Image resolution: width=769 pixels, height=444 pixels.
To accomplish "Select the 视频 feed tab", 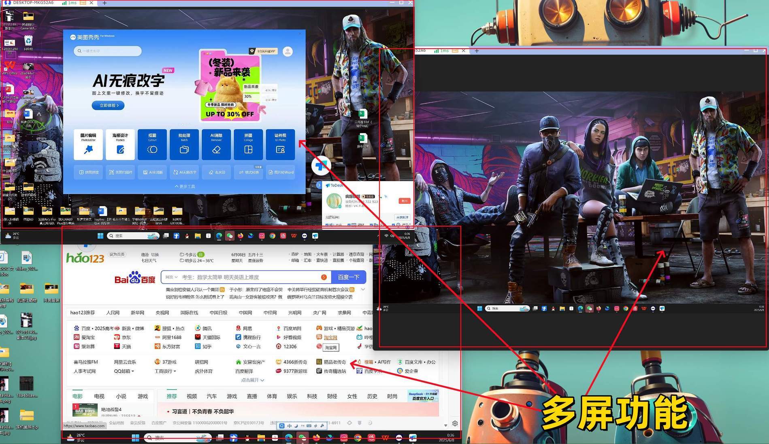I will (x=192, y=396).
